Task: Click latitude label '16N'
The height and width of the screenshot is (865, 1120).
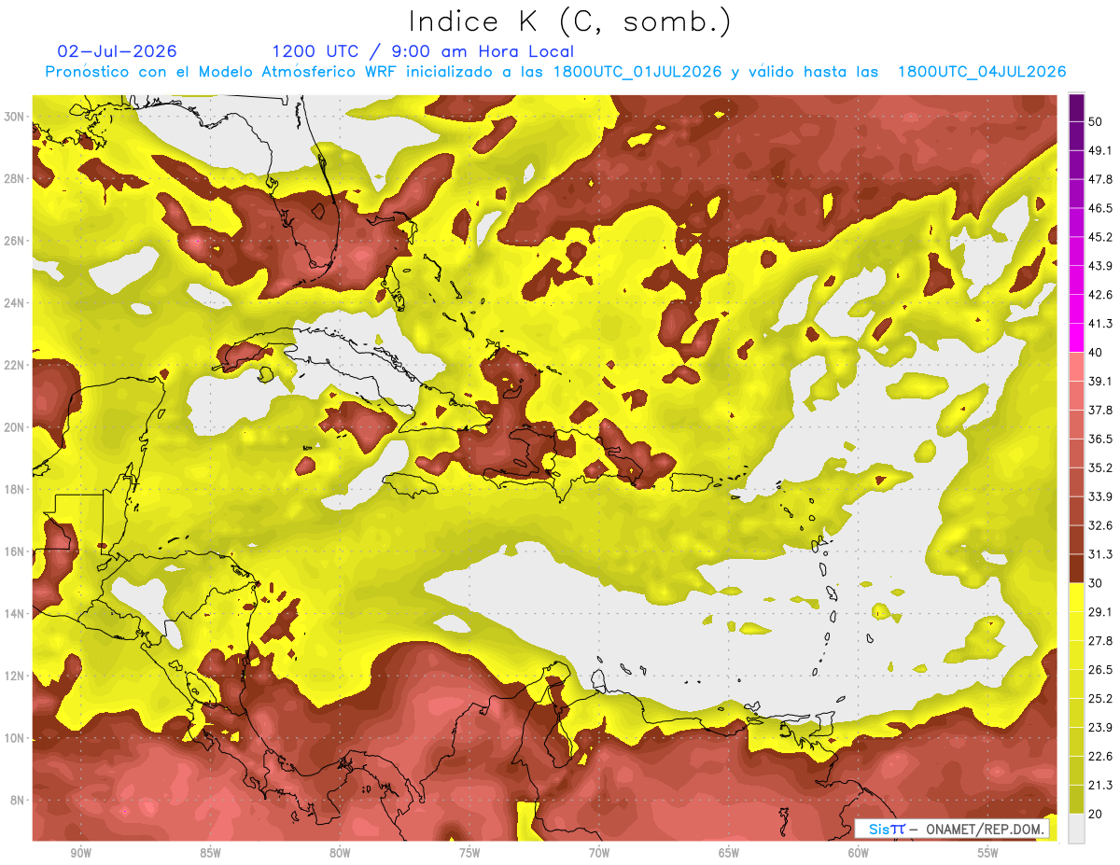Action: coord(15,551)
